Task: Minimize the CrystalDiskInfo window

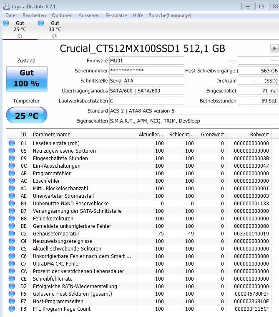Action: 248,6
